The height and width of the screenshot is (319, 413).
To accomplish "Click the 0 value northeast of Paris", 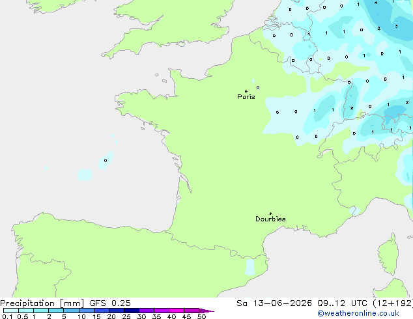I will 258,88.
